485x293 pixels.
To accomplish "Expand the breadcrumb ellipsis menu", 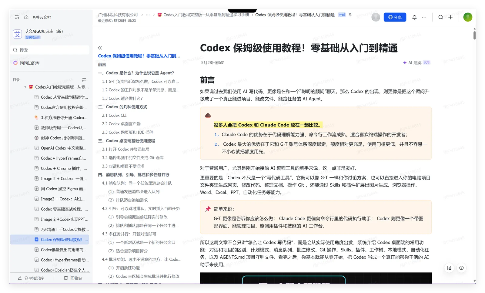I will pyautogui.click(x=148, y=15).
